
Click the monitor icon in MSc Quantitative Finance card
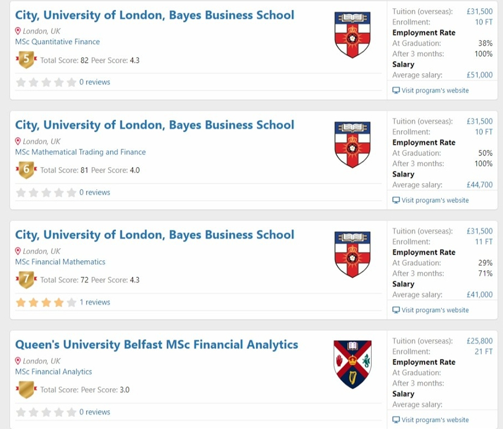396,90
